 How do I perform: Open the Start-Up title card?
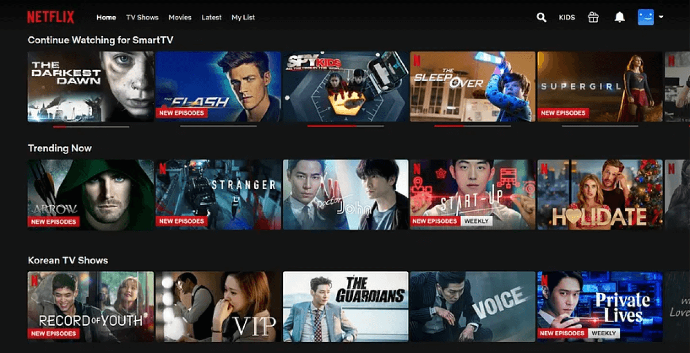[x=473, y=195]
